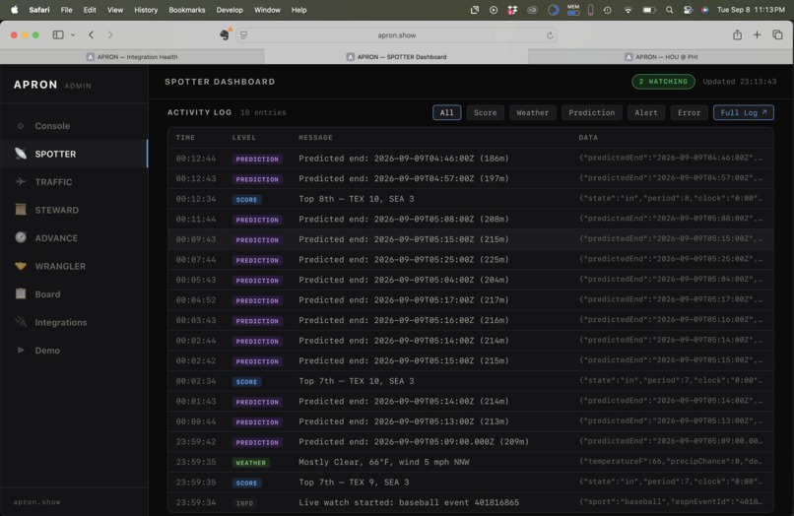Click data cell of 00:11:44 prediction row

point(671,219)
